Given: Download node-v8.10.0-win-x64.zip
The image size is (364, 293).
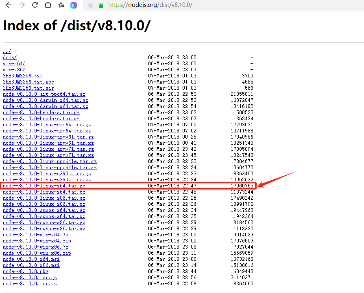Looking at the screenshot, I should point(37,241).
